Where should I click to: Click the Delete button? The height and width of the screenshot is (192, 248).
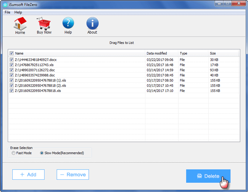(x=208, y=176)
